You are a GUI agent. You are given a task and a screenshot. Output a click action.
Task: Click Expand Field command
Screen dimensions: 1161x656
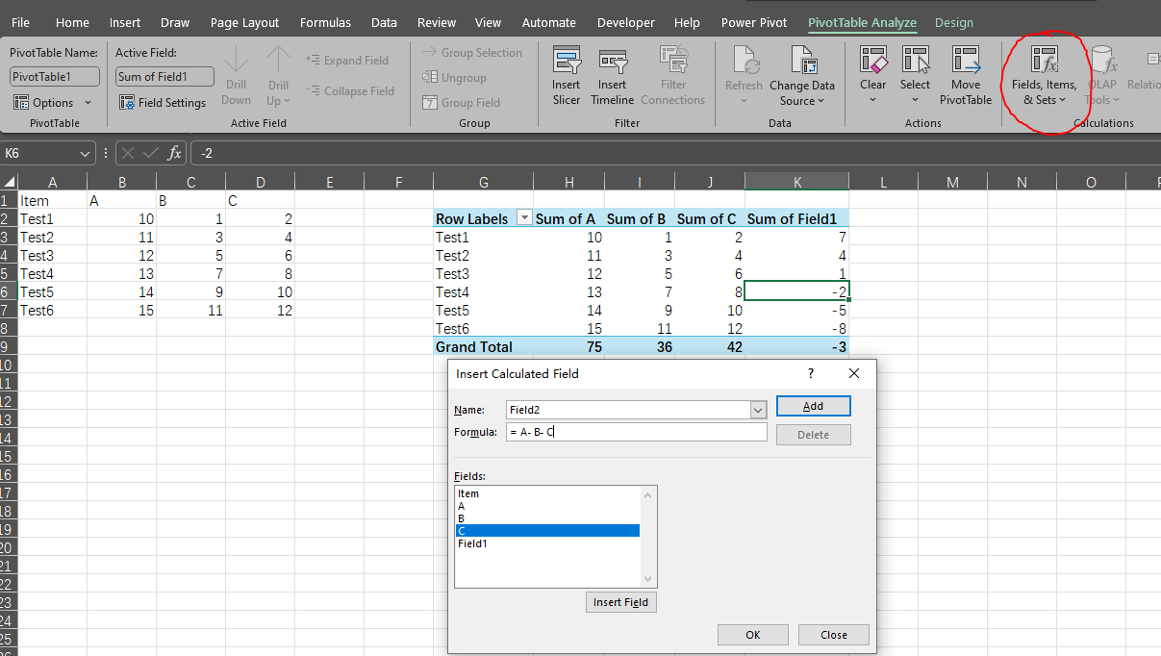click(347, 60)
